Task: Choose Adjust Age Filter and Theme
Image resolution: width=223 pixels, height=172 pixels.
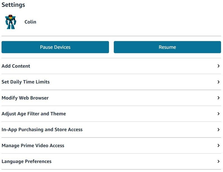Action: pyautogui.click(x=34, y=114)
